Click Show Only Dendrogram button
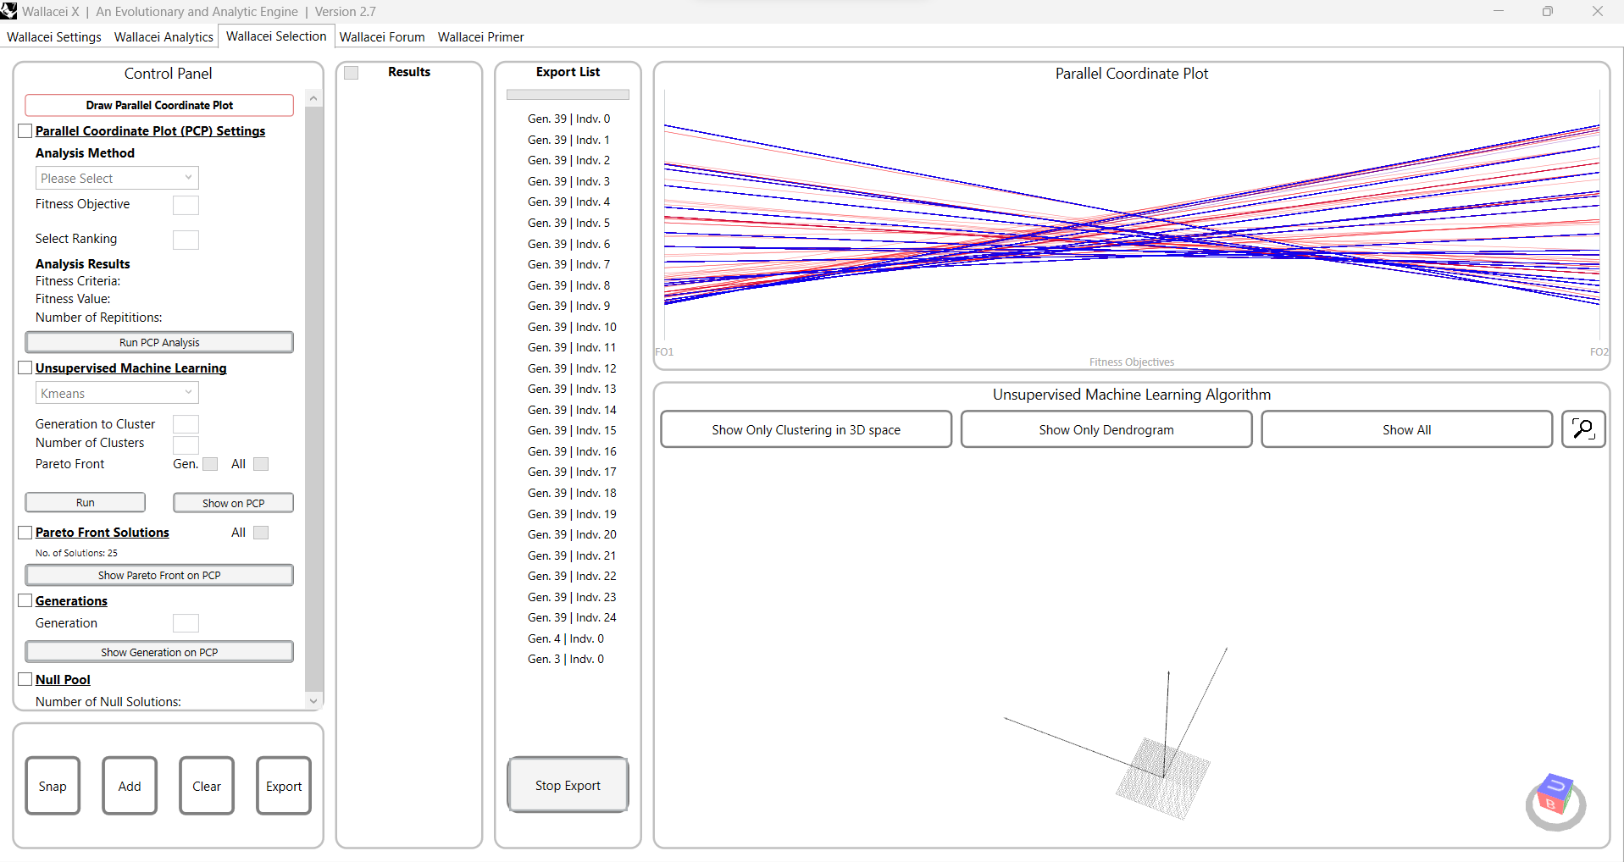The width and height of the screenshot is (1624, 862). pyautogui.click(x=1106, y=429)
